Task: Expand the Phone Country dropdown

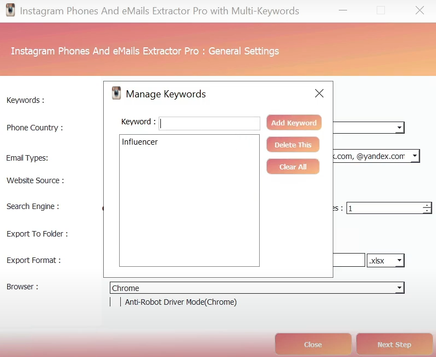Action: pyautogui.click(x=399, y=128)
